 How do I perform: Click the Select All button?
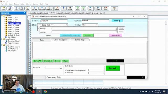pyautogui.click(x=37, y=61)
